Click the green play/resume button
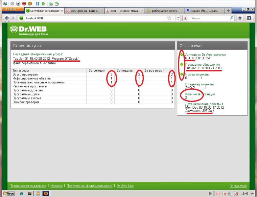 (43, 4)
